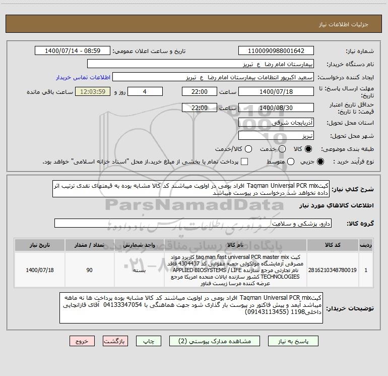The height and width of the screenshot is (376, 388).
Task: Click the price validity date 1400/08/30 field
Action: (276, 108)
